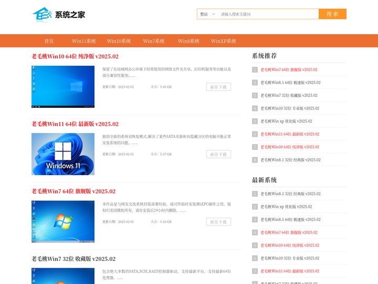Open the Win8系统 navigation item

(188, 41)
